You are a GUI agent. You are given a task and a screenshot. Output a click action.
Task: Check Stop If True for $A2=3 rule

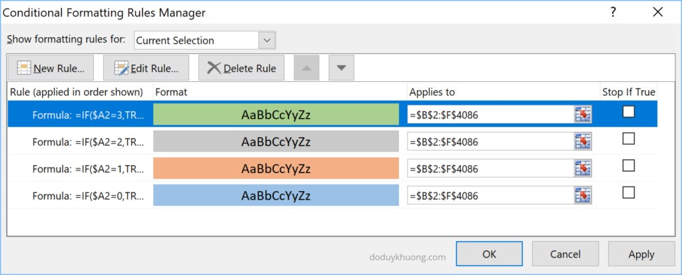(x=628, y=113)
